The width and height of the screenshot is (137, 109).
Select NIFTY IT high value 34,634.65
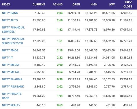[91, 58]
